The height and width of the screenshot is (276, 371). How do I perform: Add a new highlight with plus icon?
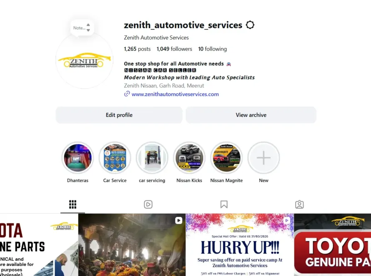[x=263, y=158]
